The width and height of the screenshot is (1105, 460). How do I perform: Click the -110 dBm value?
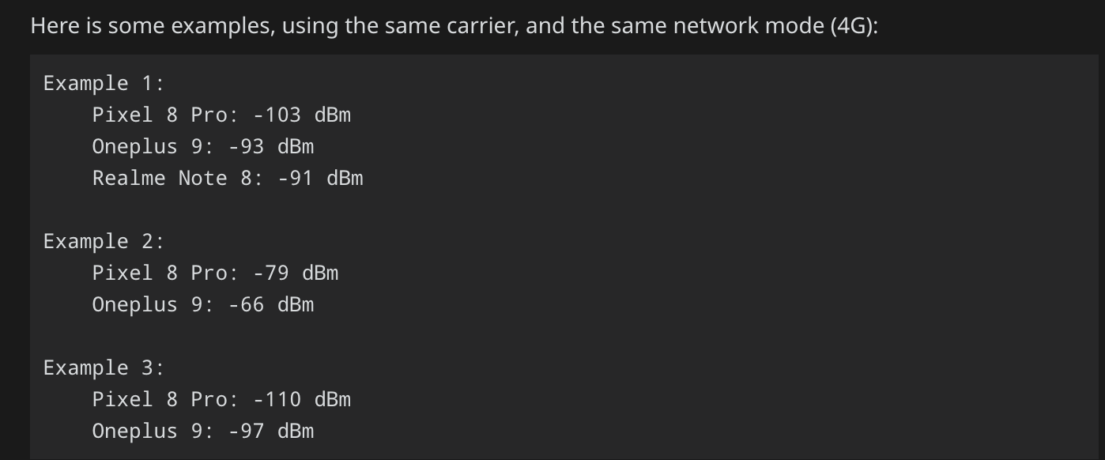point(302,399)
